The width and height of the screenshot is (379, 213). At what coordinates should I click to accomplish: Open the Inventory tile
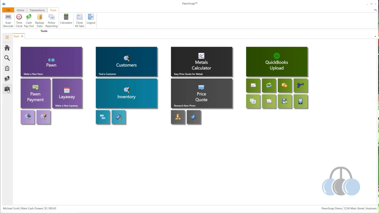click(x=126, y=93)
